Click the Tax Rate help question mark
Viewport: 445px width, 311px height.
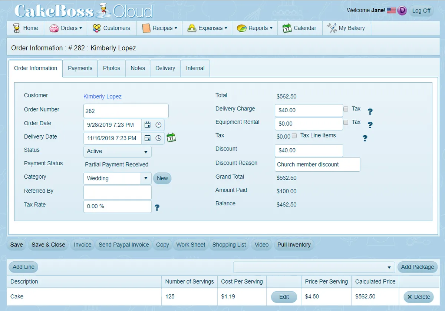coord(157,208)
